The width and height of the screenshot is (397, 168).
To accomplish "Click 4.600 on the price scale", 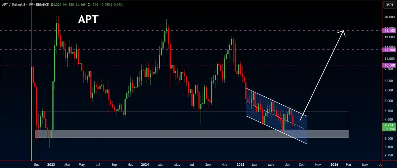I will (389, 119).
